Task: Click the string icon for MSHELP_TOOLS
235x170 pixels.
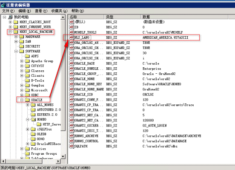Action: [x=72, y=32]
